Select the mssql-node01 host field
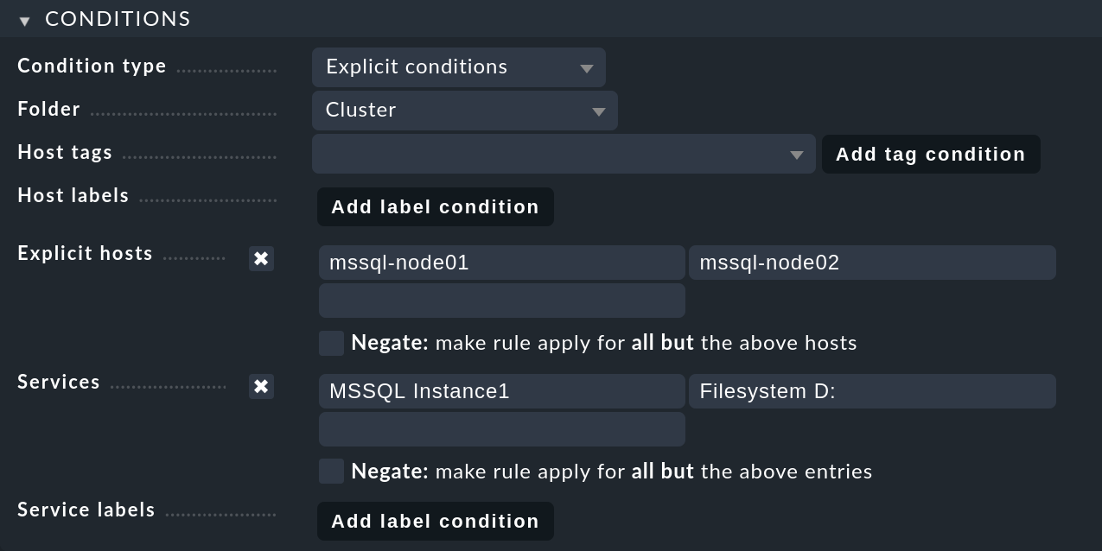1102x551 pixels. click(501, 262)
